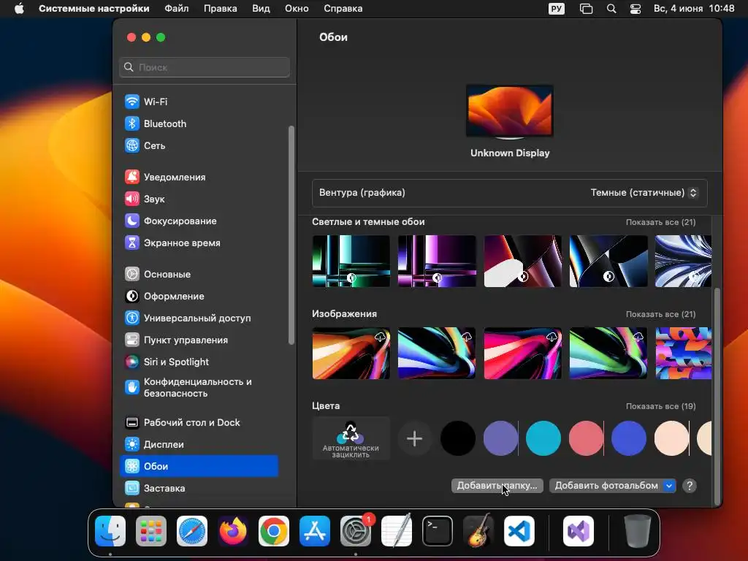Screen dimensions: 748x561
Task: Launch Visual Studio Code from Dock
Action: click(519, 531)
